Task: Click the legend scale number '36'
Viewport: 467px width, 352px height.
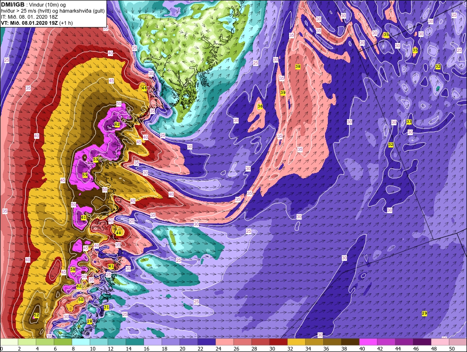Action: click(326, 349)
